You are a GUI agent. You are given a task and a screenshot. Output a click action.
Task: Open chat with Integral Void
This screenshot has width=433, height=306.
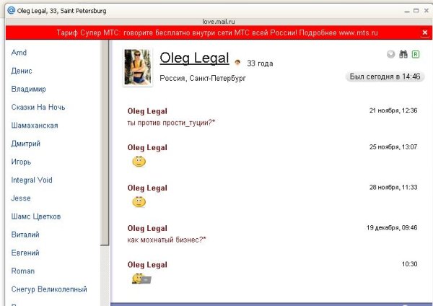(32, 180)
